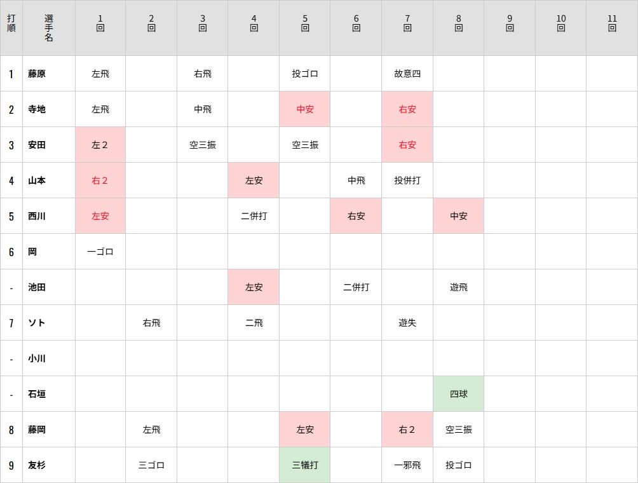Click 寺地's 中安 result in 5th inning
The height and width of the screenshot is (483, 638).
click(305, 109)
